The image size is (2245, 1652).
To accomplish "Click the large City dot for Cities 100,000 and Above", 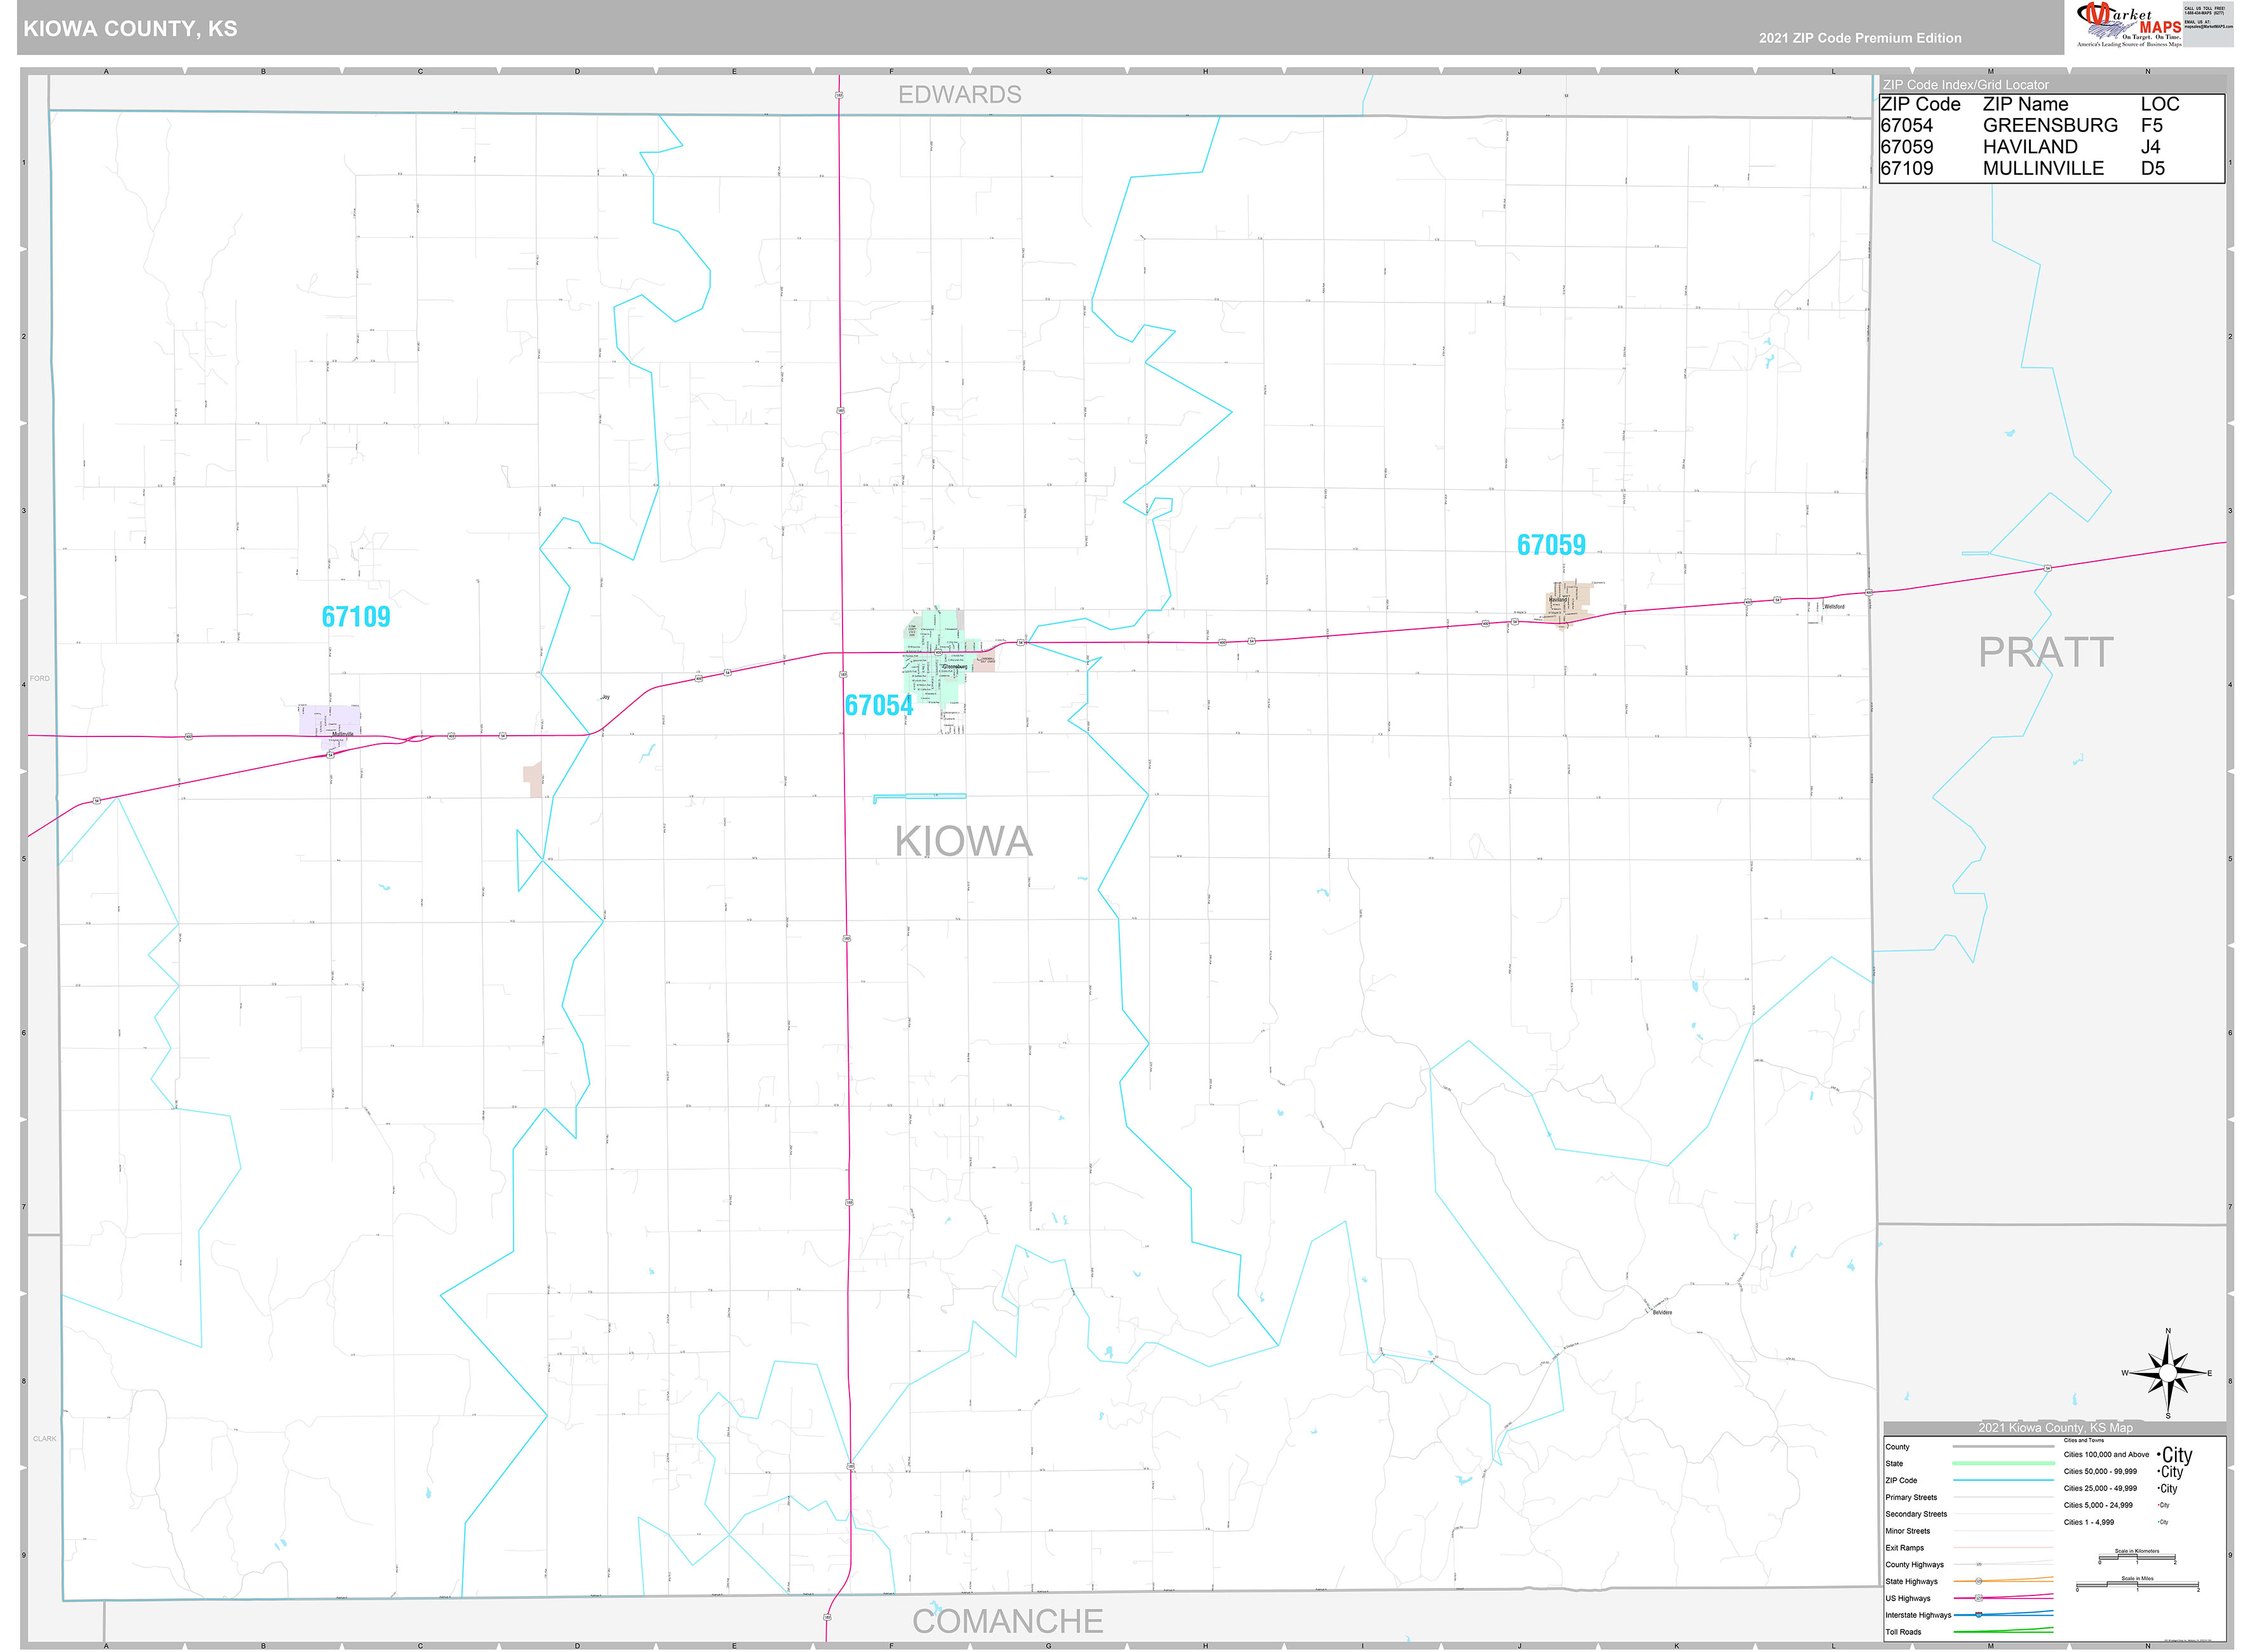I will (2160, 1455).
